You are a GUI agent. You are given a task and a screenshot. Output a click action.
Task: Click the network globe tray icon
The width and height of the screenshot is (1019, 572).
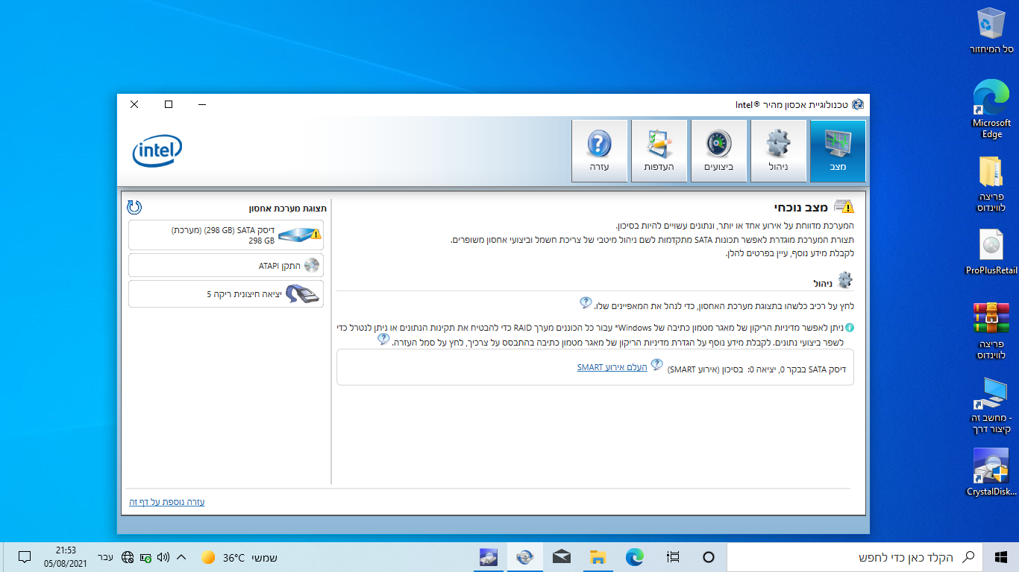(x=128, y=557)
